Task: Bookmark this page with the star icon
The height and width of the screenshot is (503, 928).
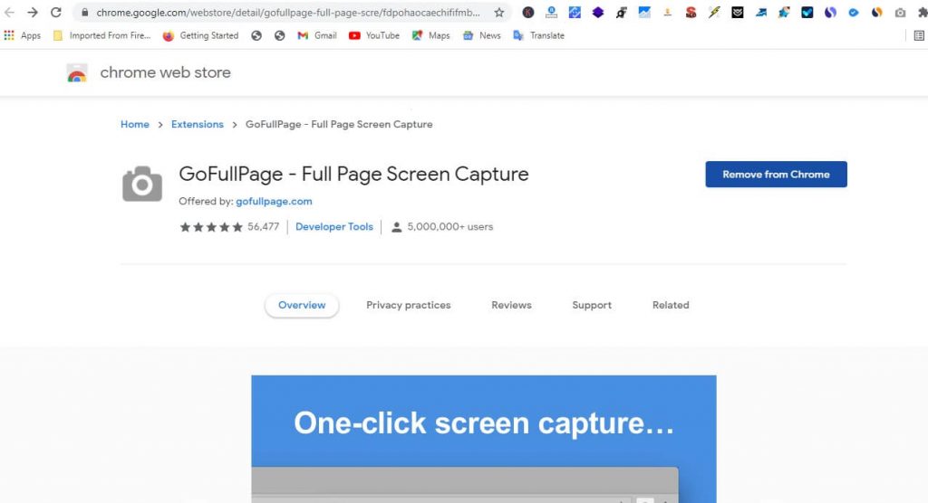Action: (x=499, y=13)
